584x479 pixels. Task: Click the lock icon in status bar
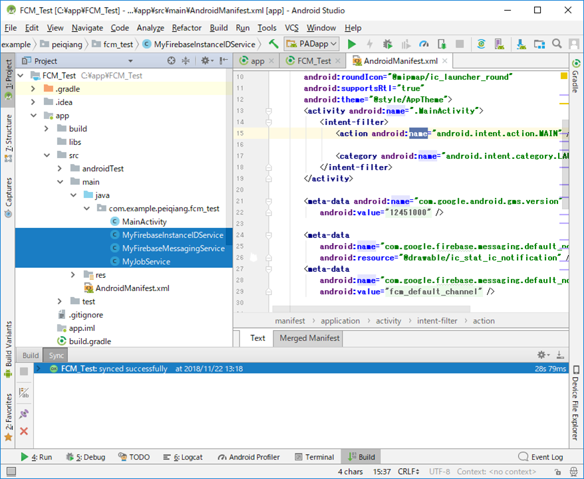pos(557,472)
